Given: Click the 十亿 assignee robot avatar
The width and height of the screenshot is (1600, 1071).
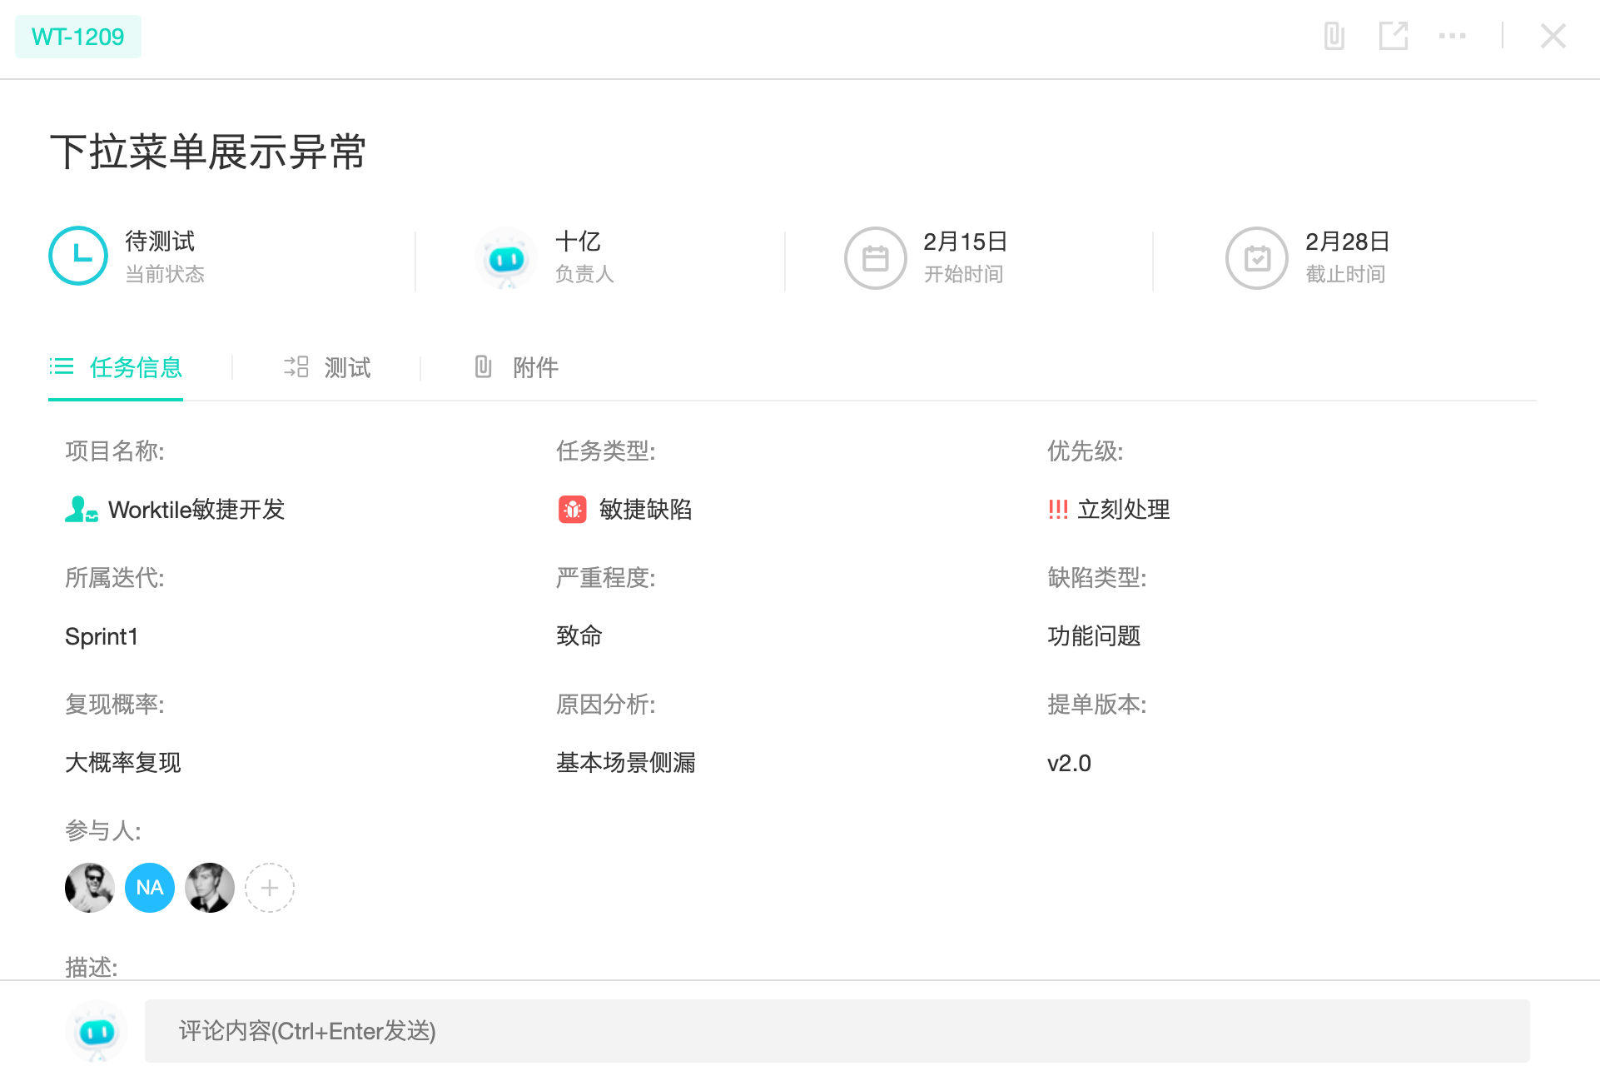Looking at the screenshot, I should [506, 258].
